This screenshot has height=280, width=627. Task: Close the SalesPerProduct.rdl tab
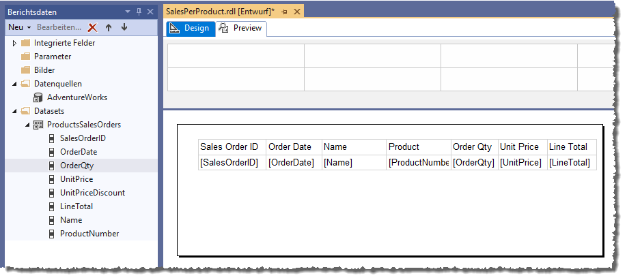point(296,12)
